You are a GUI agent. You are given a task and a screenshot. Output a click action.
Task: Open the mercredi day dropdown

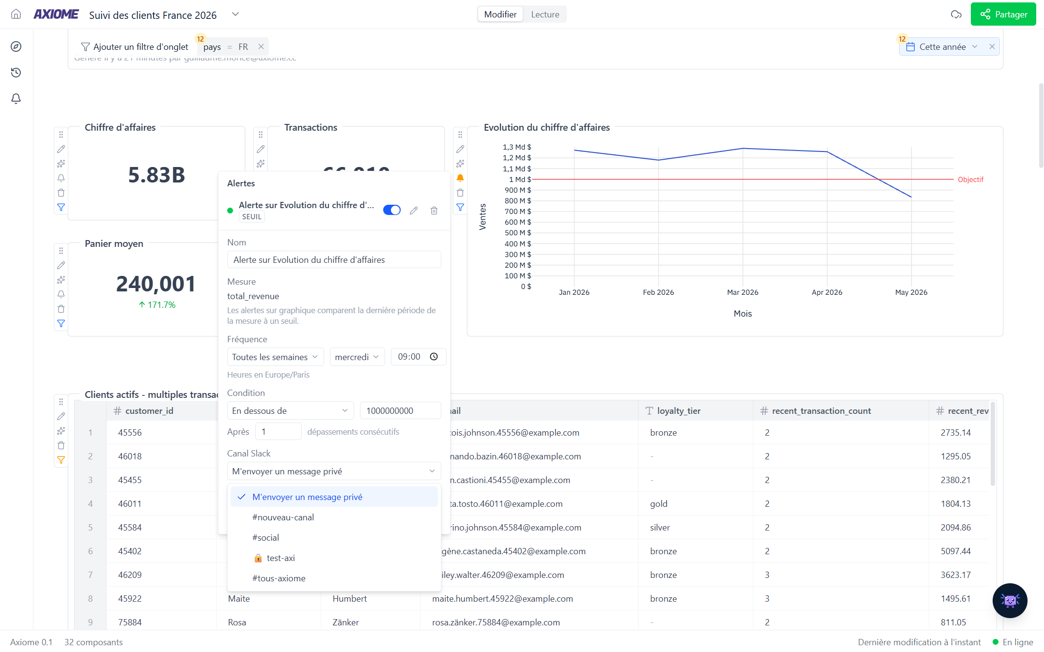pos(357,357)
